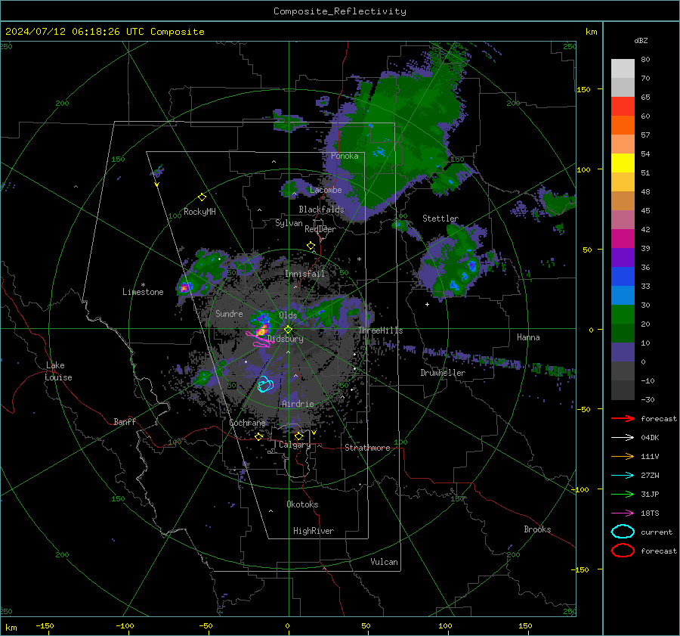Click the Vulcan town label
Image resolution: width=680 pixels, height=636 pixels.
384,562
